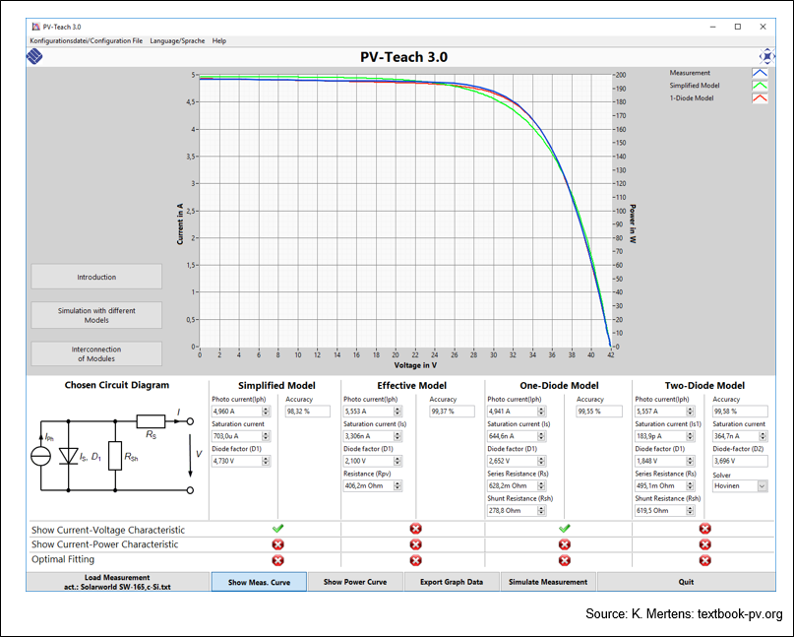Click Effective Model accuracy value 99,37 %

452,411
